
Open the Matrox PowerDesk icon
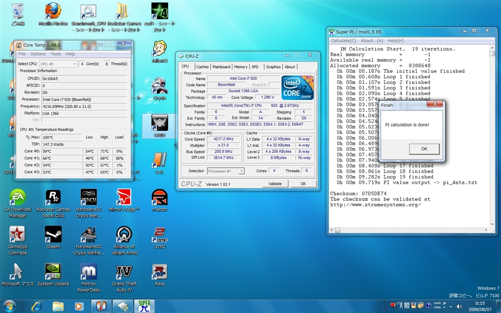pos(89,272)
